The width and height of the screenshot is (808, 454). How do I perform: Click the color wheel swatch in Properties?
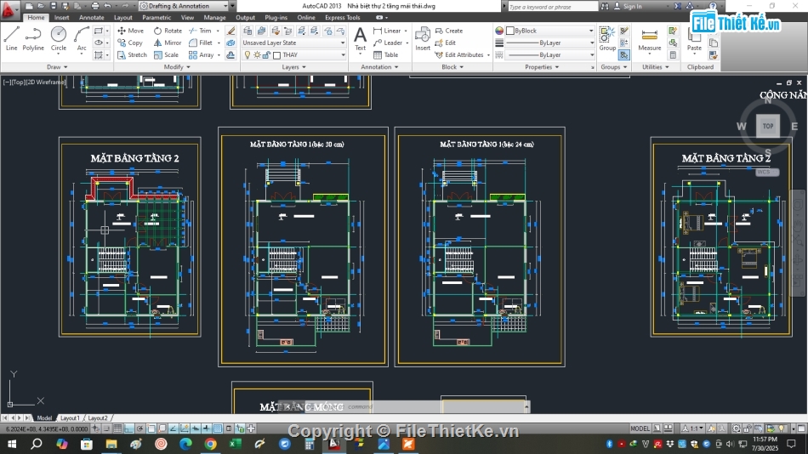coord(499,31)
